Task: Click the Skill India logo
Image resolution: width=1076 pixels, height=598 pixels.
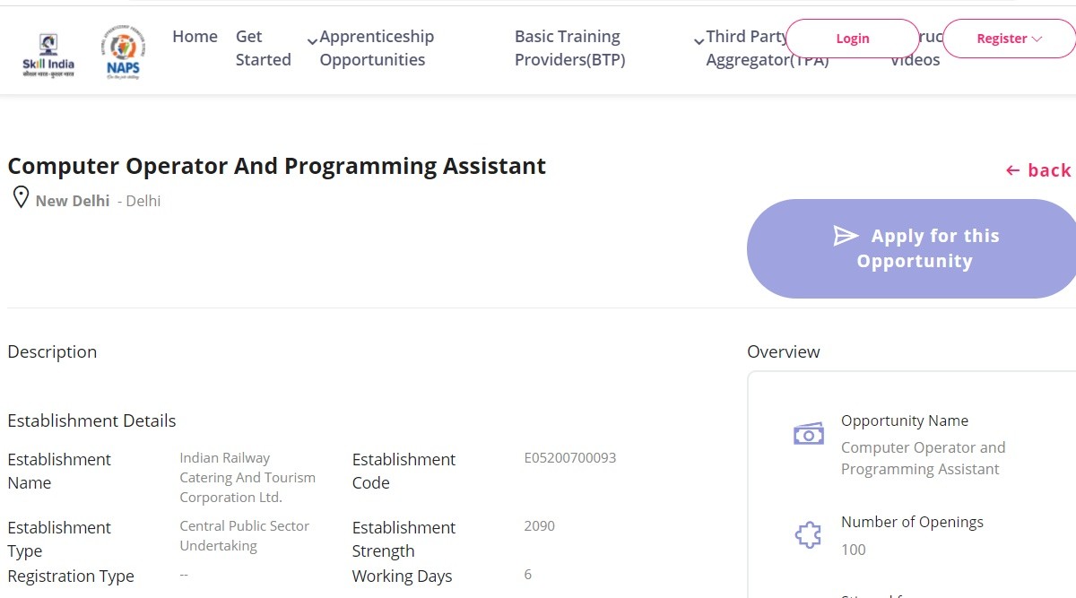Action: pos(48,55)
